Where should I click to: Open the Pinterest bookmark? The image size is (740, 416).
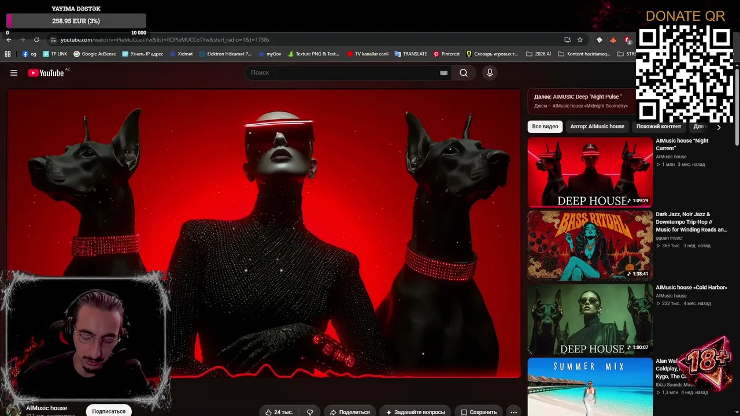point(446,54)
